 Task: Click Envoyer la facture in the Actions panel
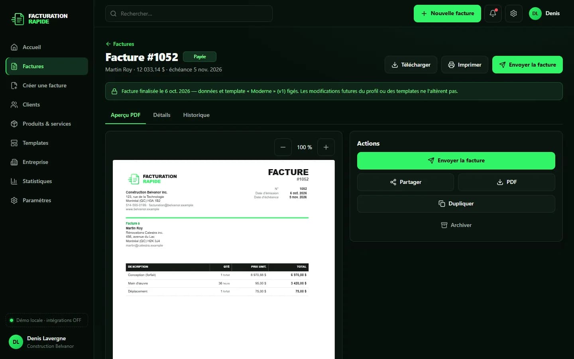click(x=456, y=161)
